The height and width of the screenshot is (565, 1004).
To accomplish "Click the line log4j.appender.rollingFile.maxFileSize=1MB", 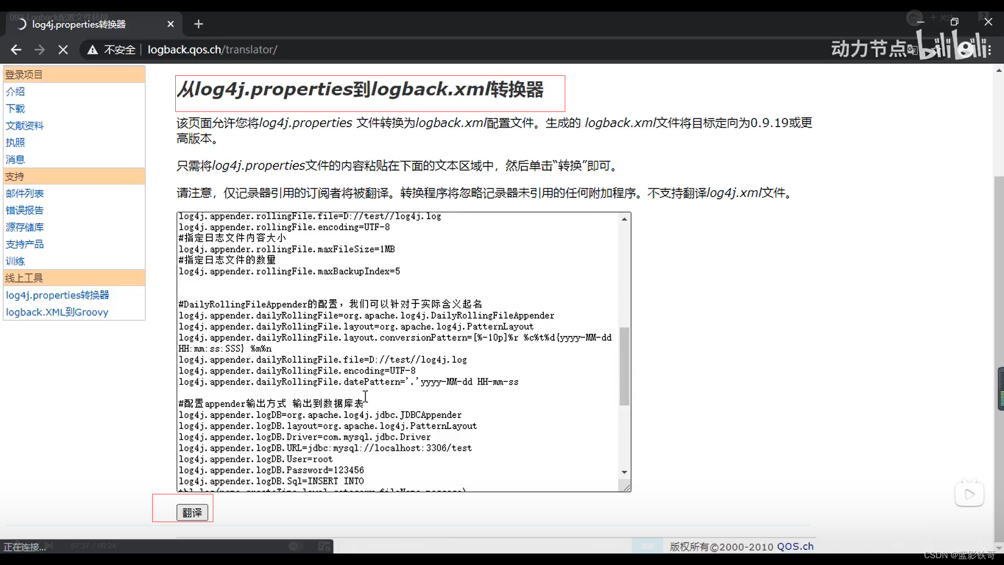I will click(x=287, y=249).
